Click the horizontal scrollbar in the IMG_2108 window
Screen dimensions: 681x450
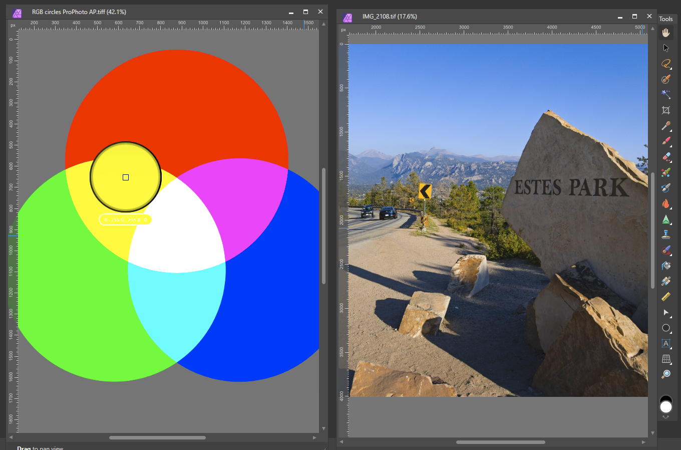click(x=501, y=442)
